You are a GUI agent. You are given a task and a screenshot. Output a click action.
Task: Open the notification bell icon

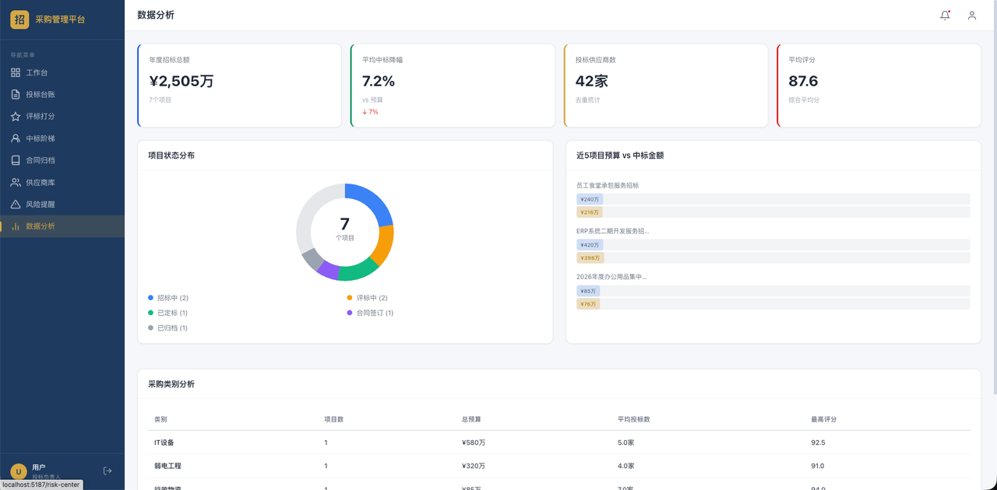click(945, 15)
